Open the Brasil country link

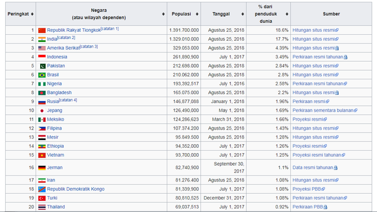(53, 75)
